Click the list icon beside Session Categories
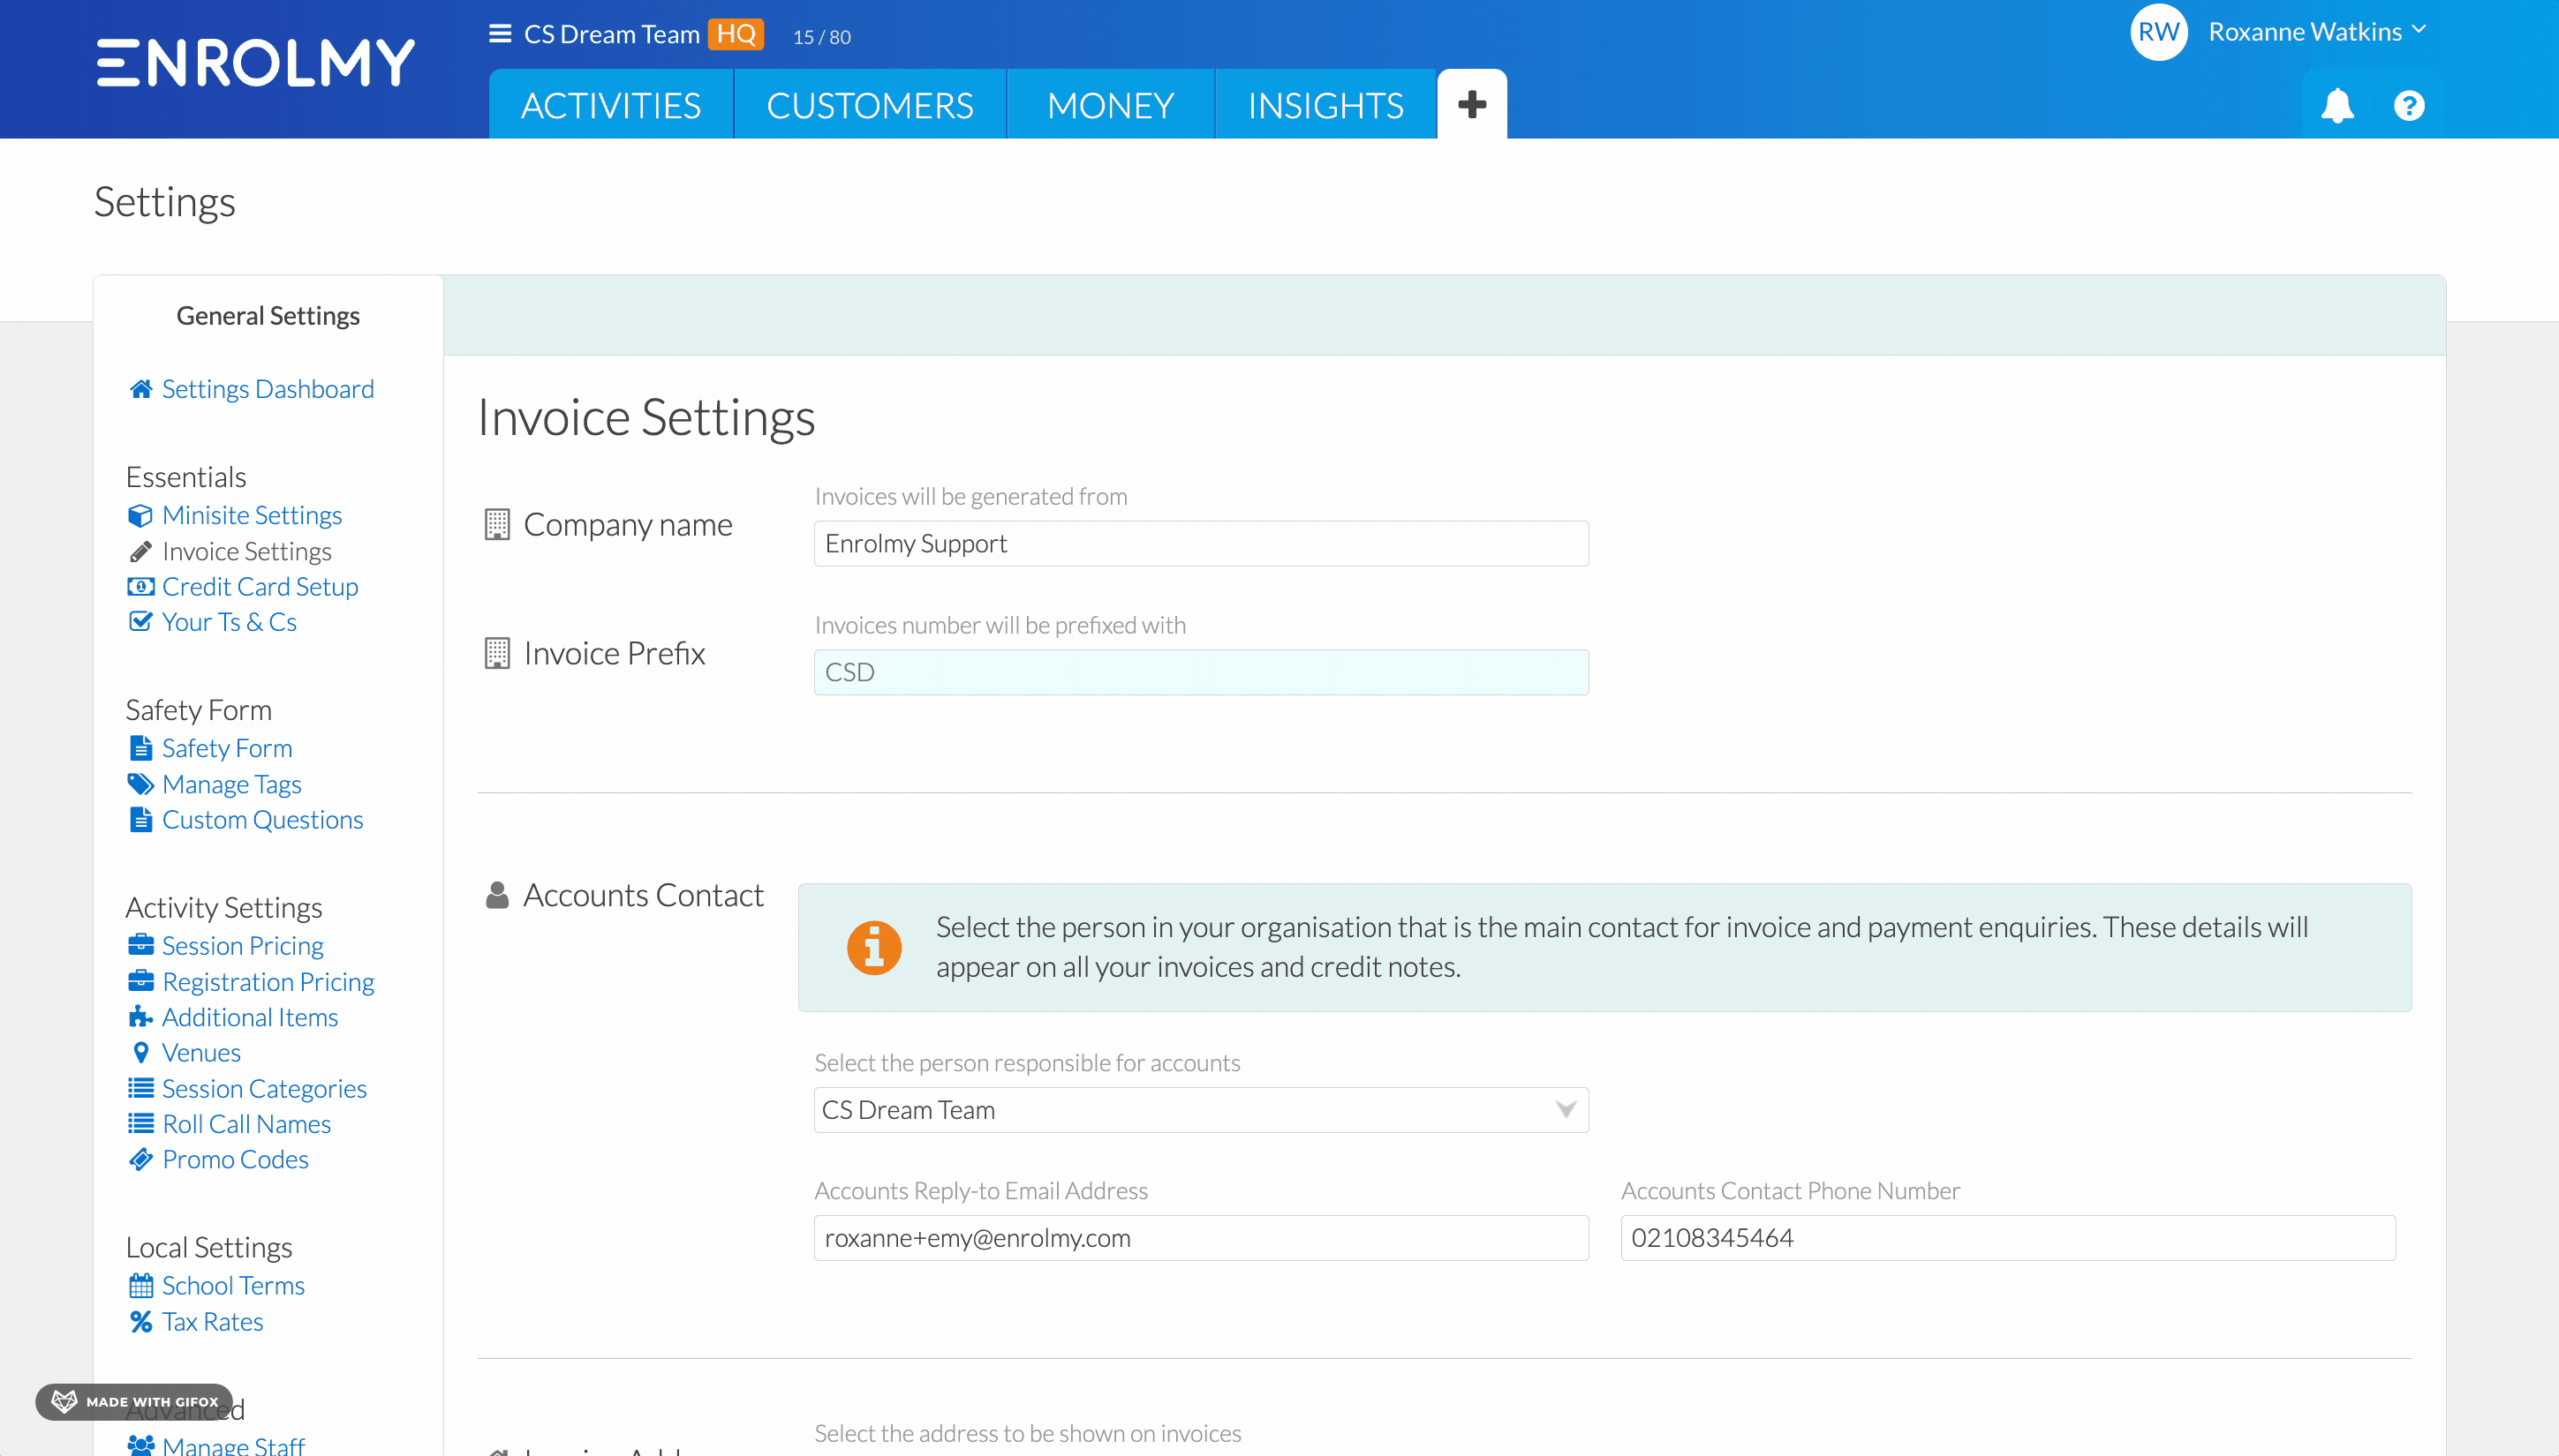2559x1456 pixels. (x=141, y=1088)
